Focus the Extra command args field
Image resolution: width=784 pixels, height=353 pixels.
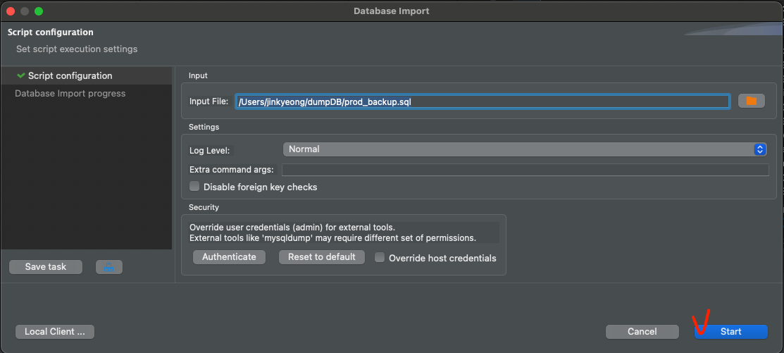[x=525, y=170]
